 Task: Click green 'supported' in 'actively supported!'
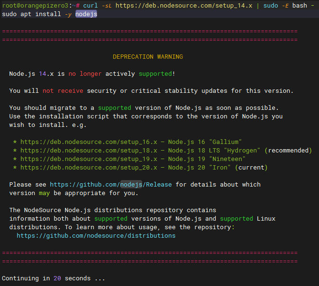[x=155, y=74]
